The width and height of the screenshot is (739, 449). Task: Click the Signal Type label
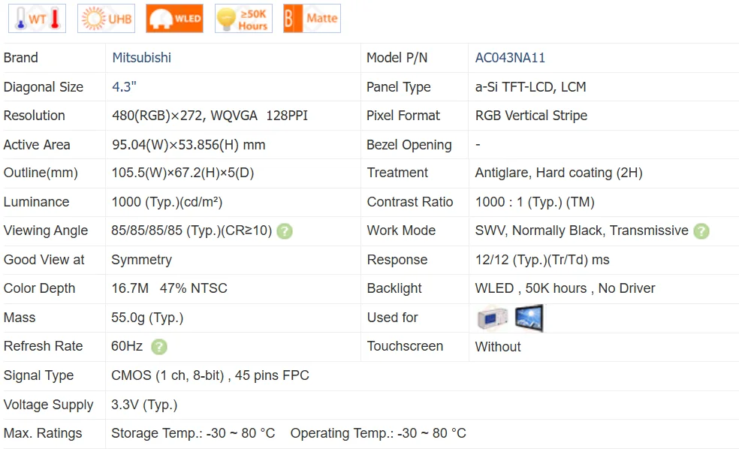click(38, 375)
